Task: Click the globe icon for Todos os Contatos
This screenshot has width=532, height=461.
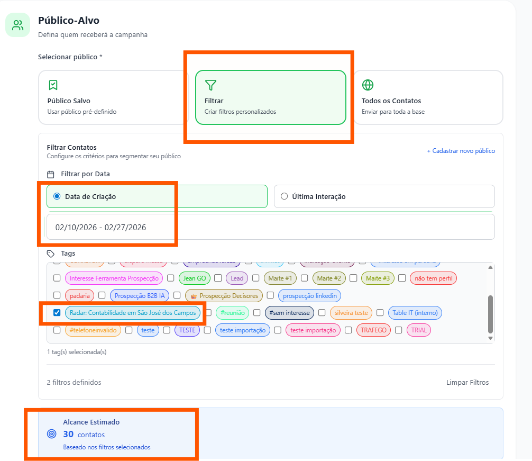Action: point(368,85)
